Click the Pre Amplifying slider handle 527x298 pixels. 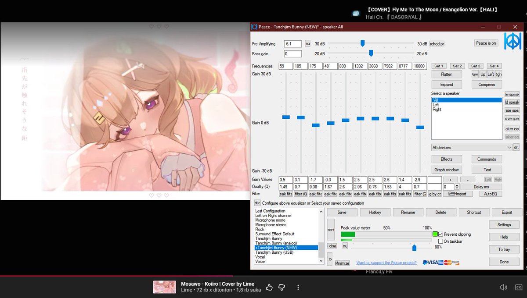click(x=362, y=43)
